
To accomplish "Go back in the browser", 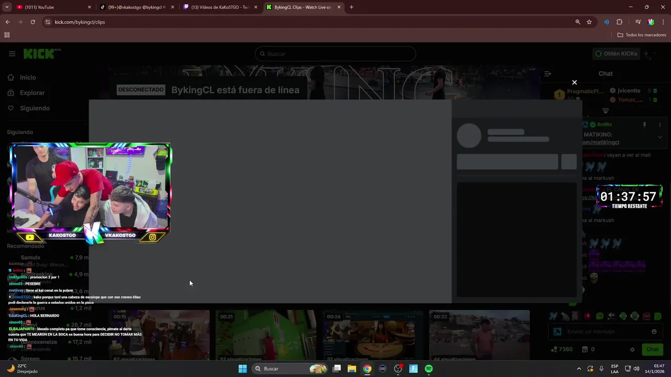I will pos(7,22).
